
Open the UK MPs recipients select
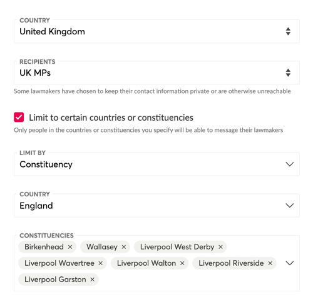coord(156,73)
